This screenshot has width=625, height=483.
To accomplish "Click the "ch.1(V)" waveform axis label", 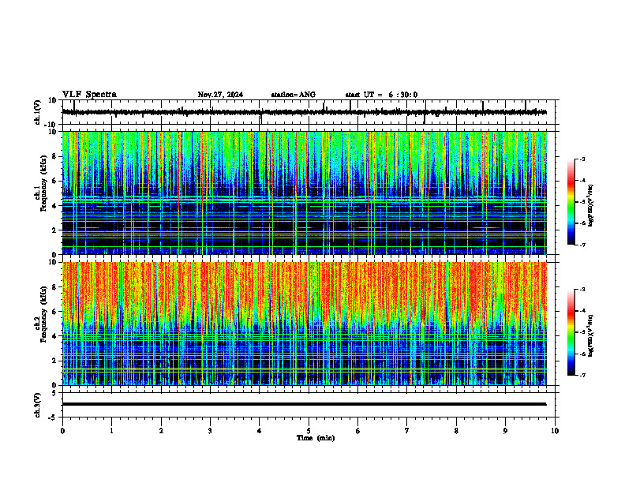I will click(x=37, y=112).
